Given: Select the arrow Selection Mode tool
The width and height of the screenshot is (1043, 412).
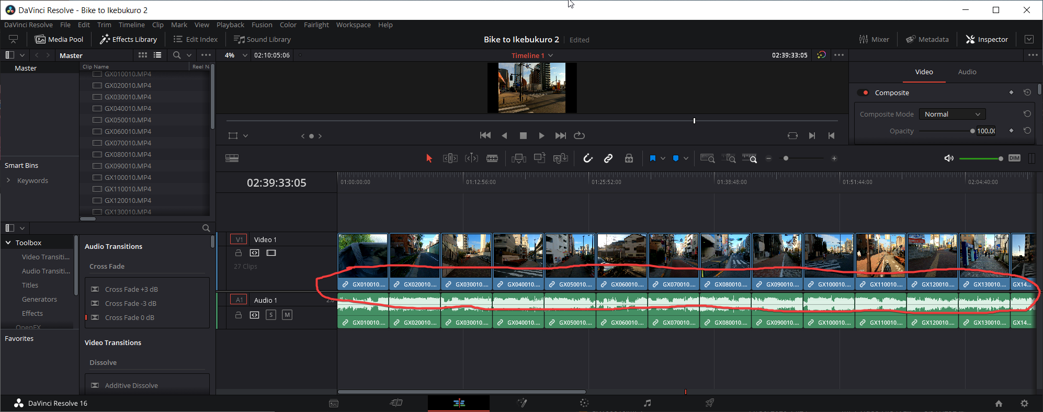Looking at the screenshot, I should click(429, 158).
